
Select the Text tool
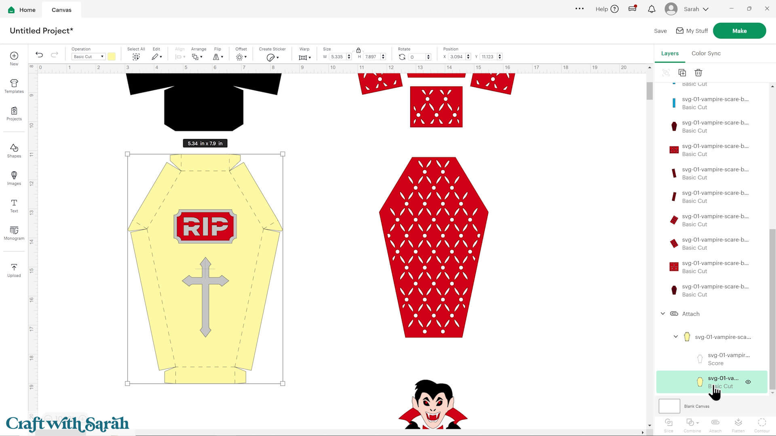point(14,205)
